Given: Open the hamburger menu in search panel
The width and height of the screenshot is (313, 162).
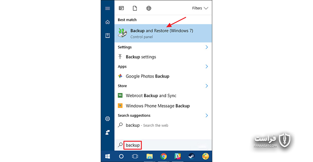Looking at the screenshot, I should pyautogui.click(x=108, y=8).
